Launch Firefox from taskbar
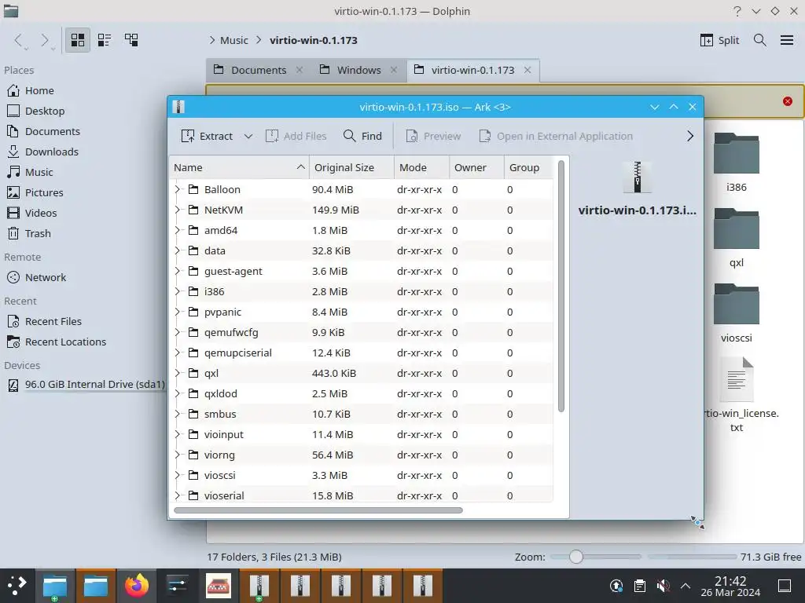Image resolution: width=805 pixels, height=603 pixels. 137,586
